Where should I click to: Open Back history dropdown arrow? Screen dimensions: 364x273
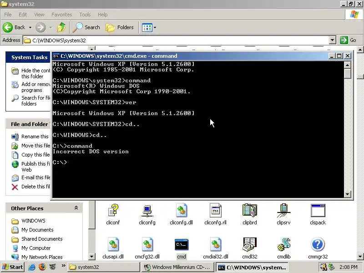(30, 27)
